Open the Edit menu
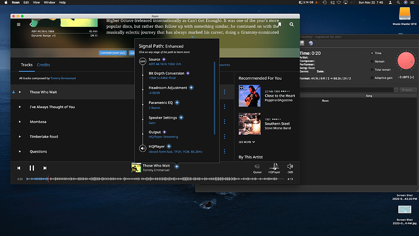419x236 pixels. point(26,2)
